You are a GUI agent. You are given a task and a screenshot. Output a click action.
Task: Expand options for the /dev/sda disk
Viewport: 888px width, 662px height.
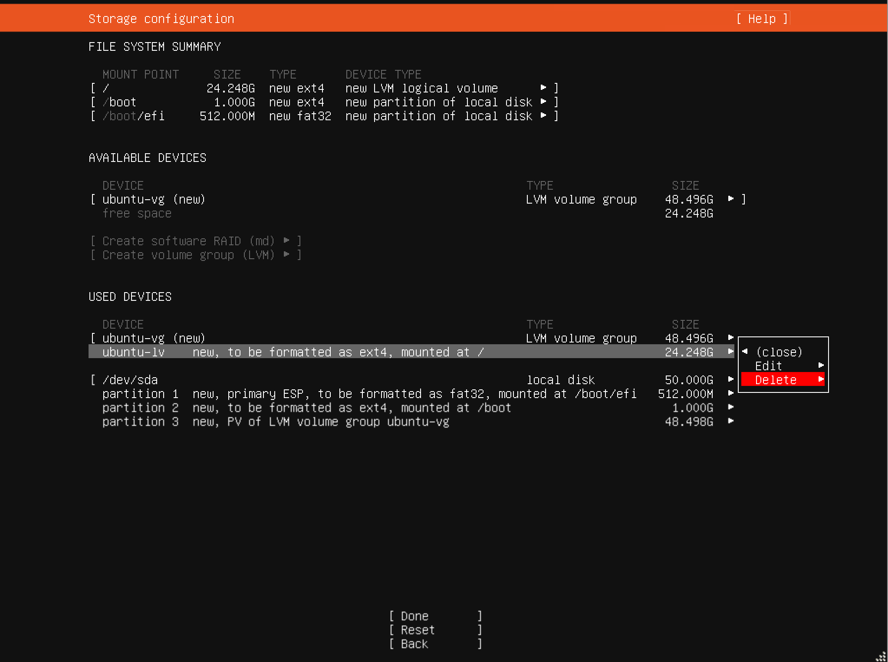730,379
